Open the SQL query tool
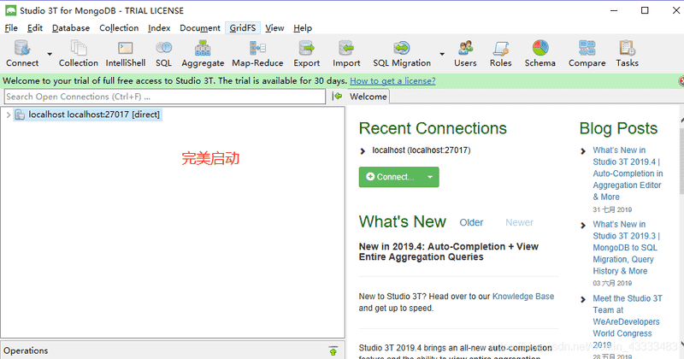 pyautogui.click(x=163, y=53)
